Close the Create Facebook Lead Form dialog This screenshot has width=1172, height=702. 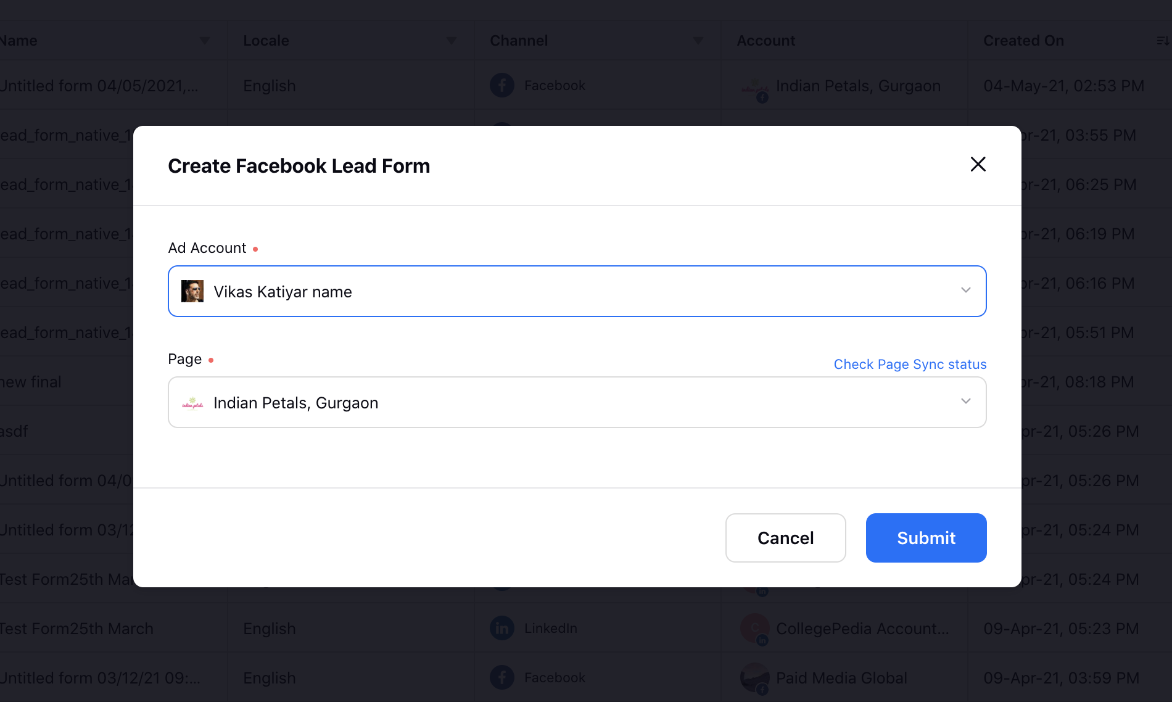coord(978,164)
